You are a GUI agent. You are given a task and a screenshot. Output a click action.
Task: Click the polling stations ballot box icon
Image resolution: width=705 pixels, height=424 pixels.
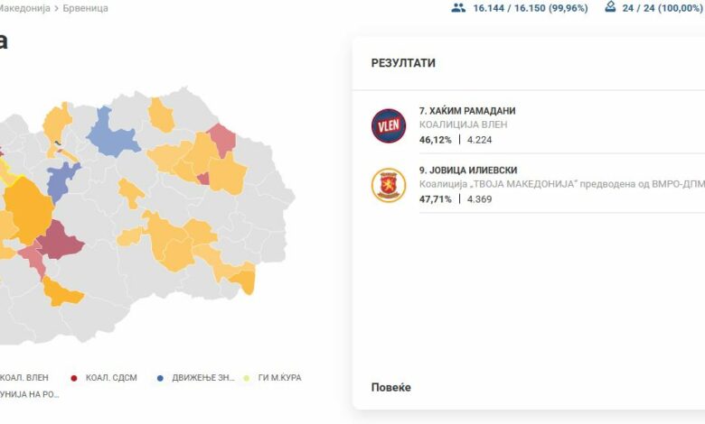pyautogui.click(x=610, y=7)
